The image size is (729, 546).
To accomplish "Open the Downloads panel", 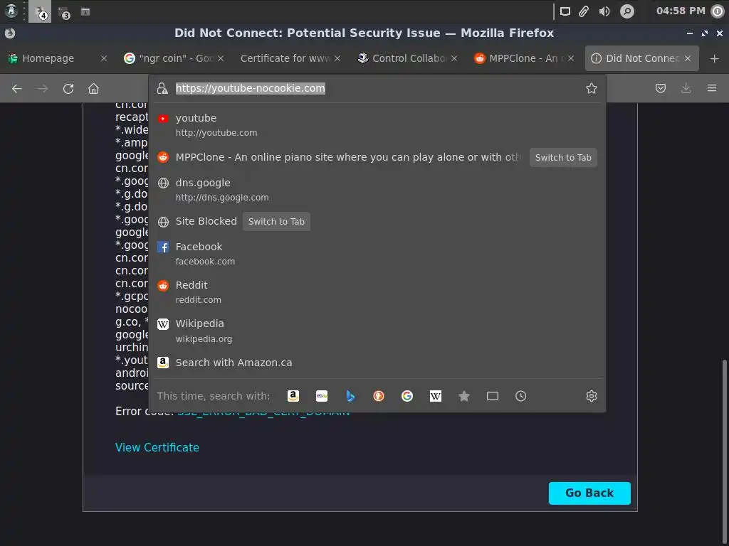I will point(686,88).
